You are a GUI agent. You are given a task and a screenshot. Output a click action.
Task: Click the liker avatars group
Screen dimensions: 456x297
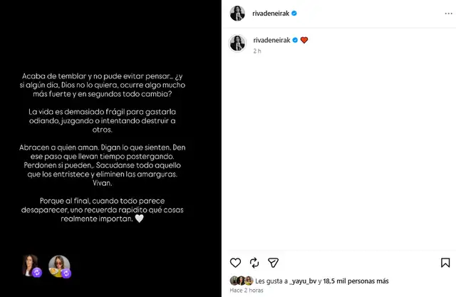pyautogui.click(x=242, y=281)
